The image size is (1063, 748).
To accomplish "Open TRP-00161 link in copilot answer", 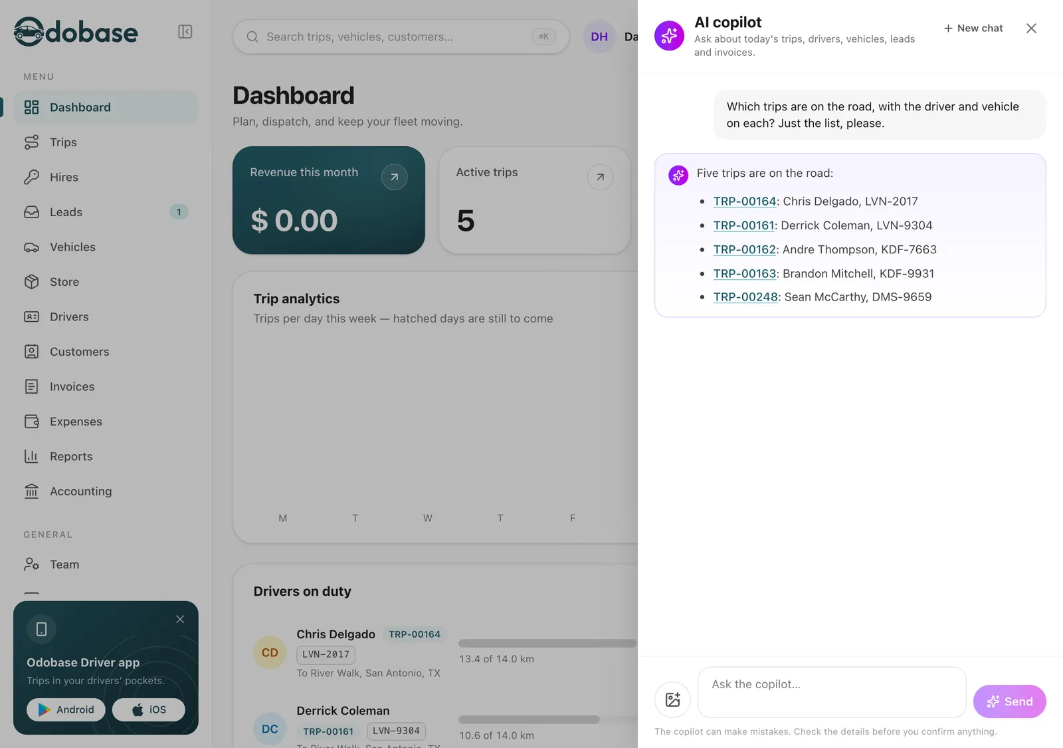I will 744,225.
